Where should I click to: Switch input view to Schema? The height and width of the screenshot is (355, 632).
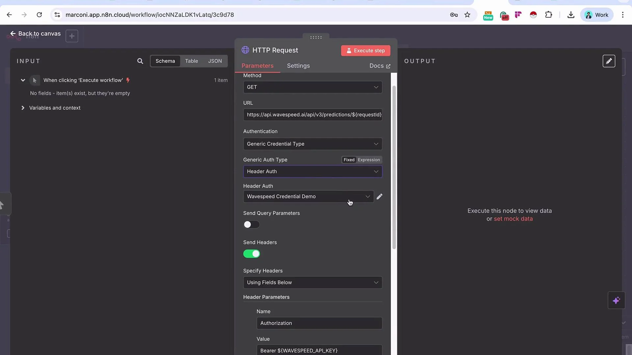165,61
